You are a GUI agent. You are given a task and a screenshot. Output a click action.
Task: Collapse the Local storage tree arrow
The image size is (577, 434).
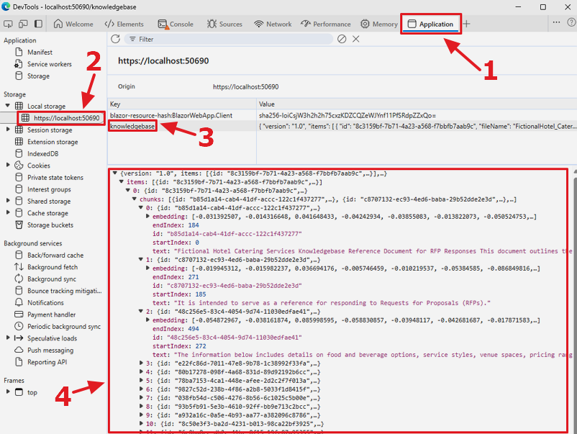tap(7, 106)
